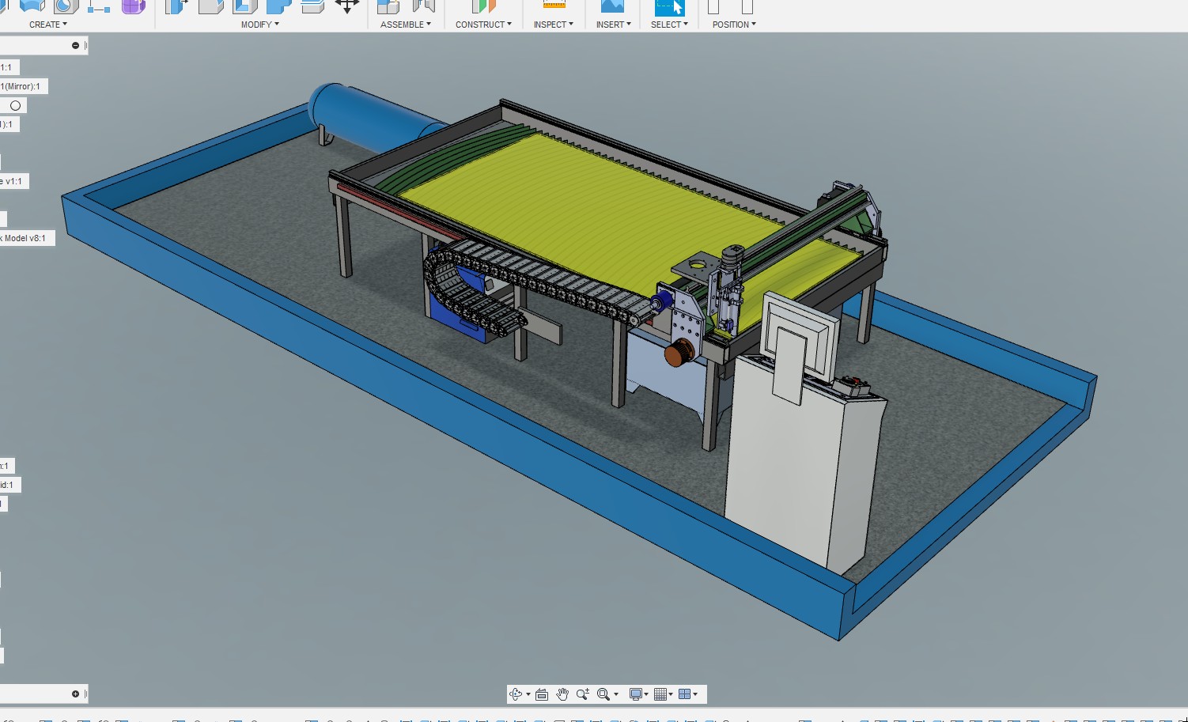Image resolution: width=1188 pixels, height=722 pixels.
Task: Click the Joint icon in Assemble
Action: (424, 6)
